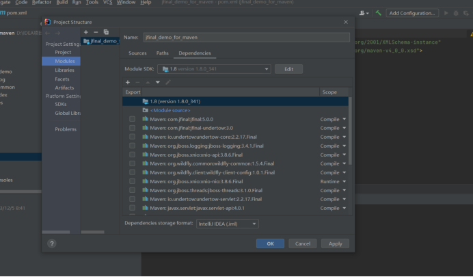Close the Project Structure dialog

coord(346,22)
